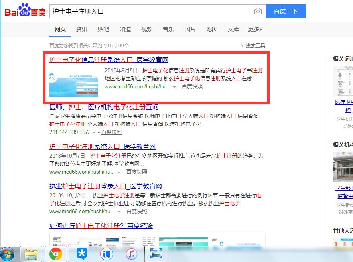This screenshot has width=353, height=262.
Task: Open 百度快照 cached page for first result
Action: 192,86
